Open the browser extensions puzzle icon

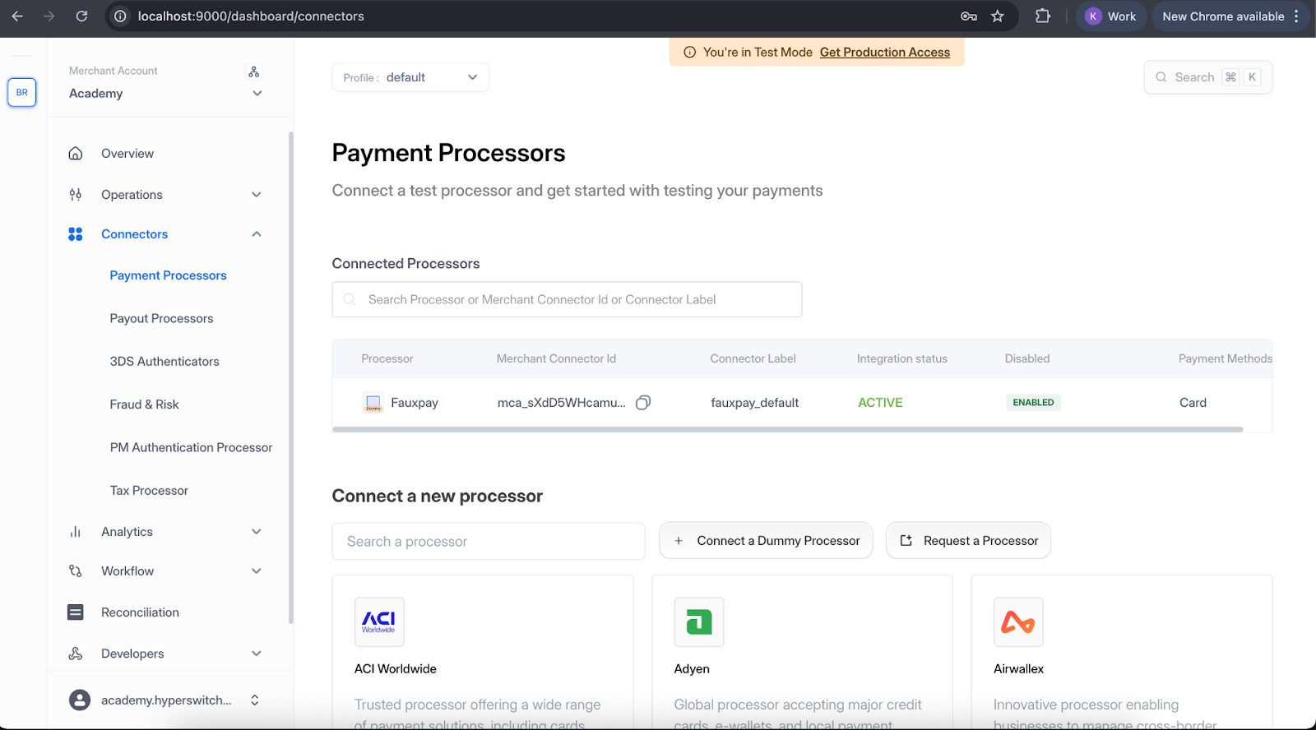(x=1042, y=16)
